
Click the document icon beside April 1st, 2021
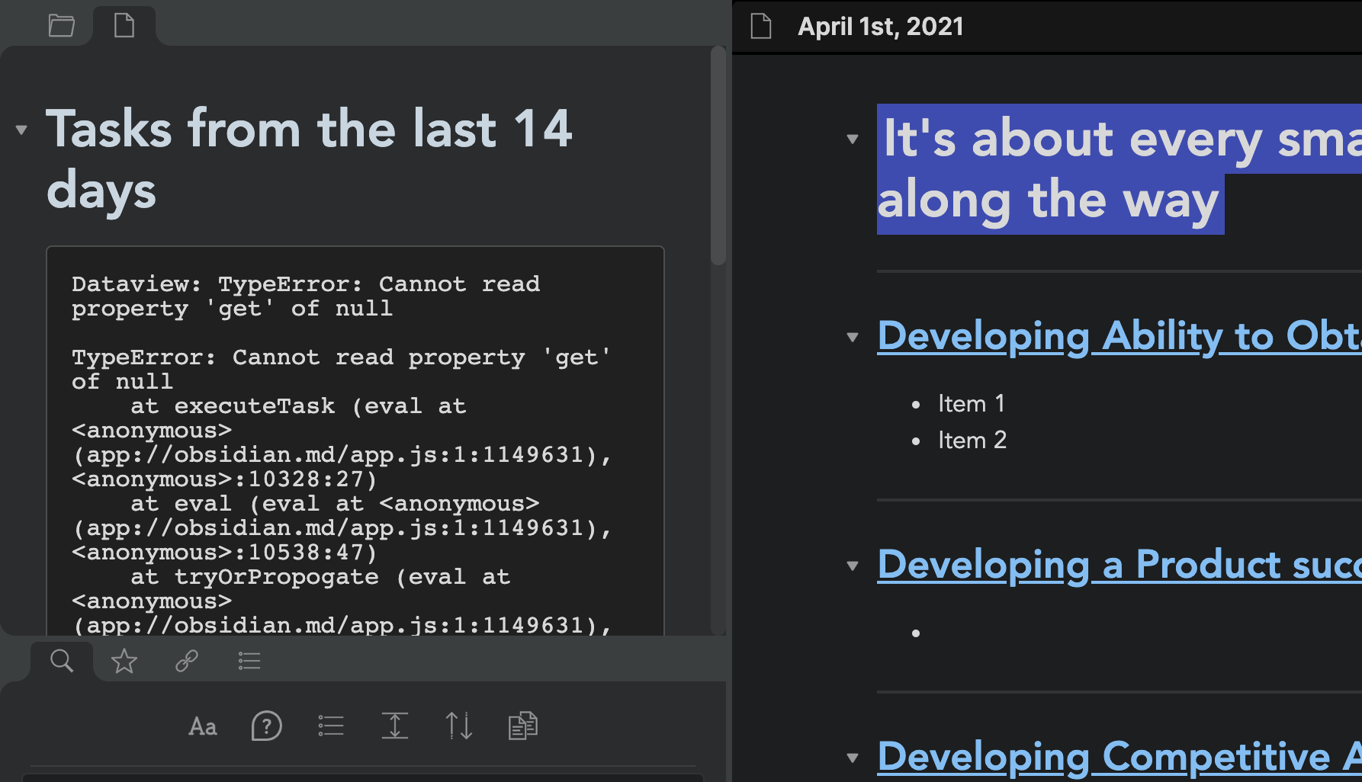(x=760, y=25)
